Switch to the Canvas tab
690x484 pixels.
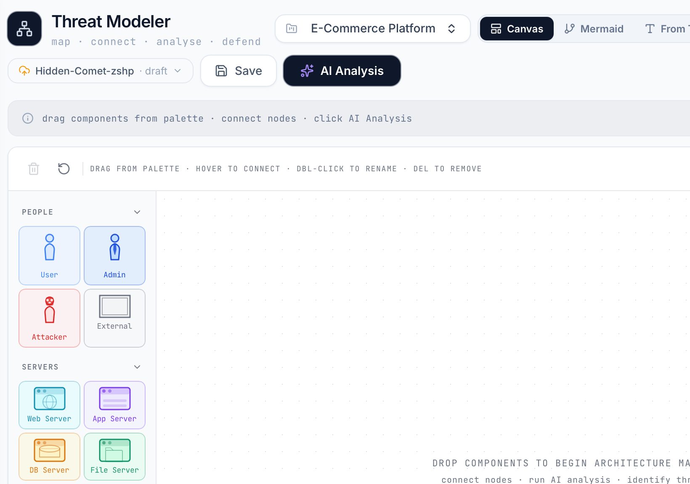click(x=517, y=29)
